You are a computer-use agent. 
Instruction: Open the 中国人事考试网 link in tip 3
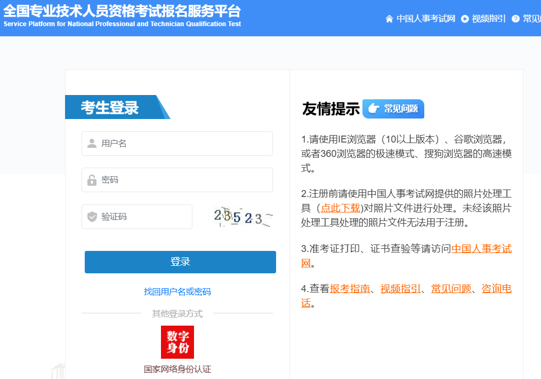pyautogui.click(x=481, y=248)
